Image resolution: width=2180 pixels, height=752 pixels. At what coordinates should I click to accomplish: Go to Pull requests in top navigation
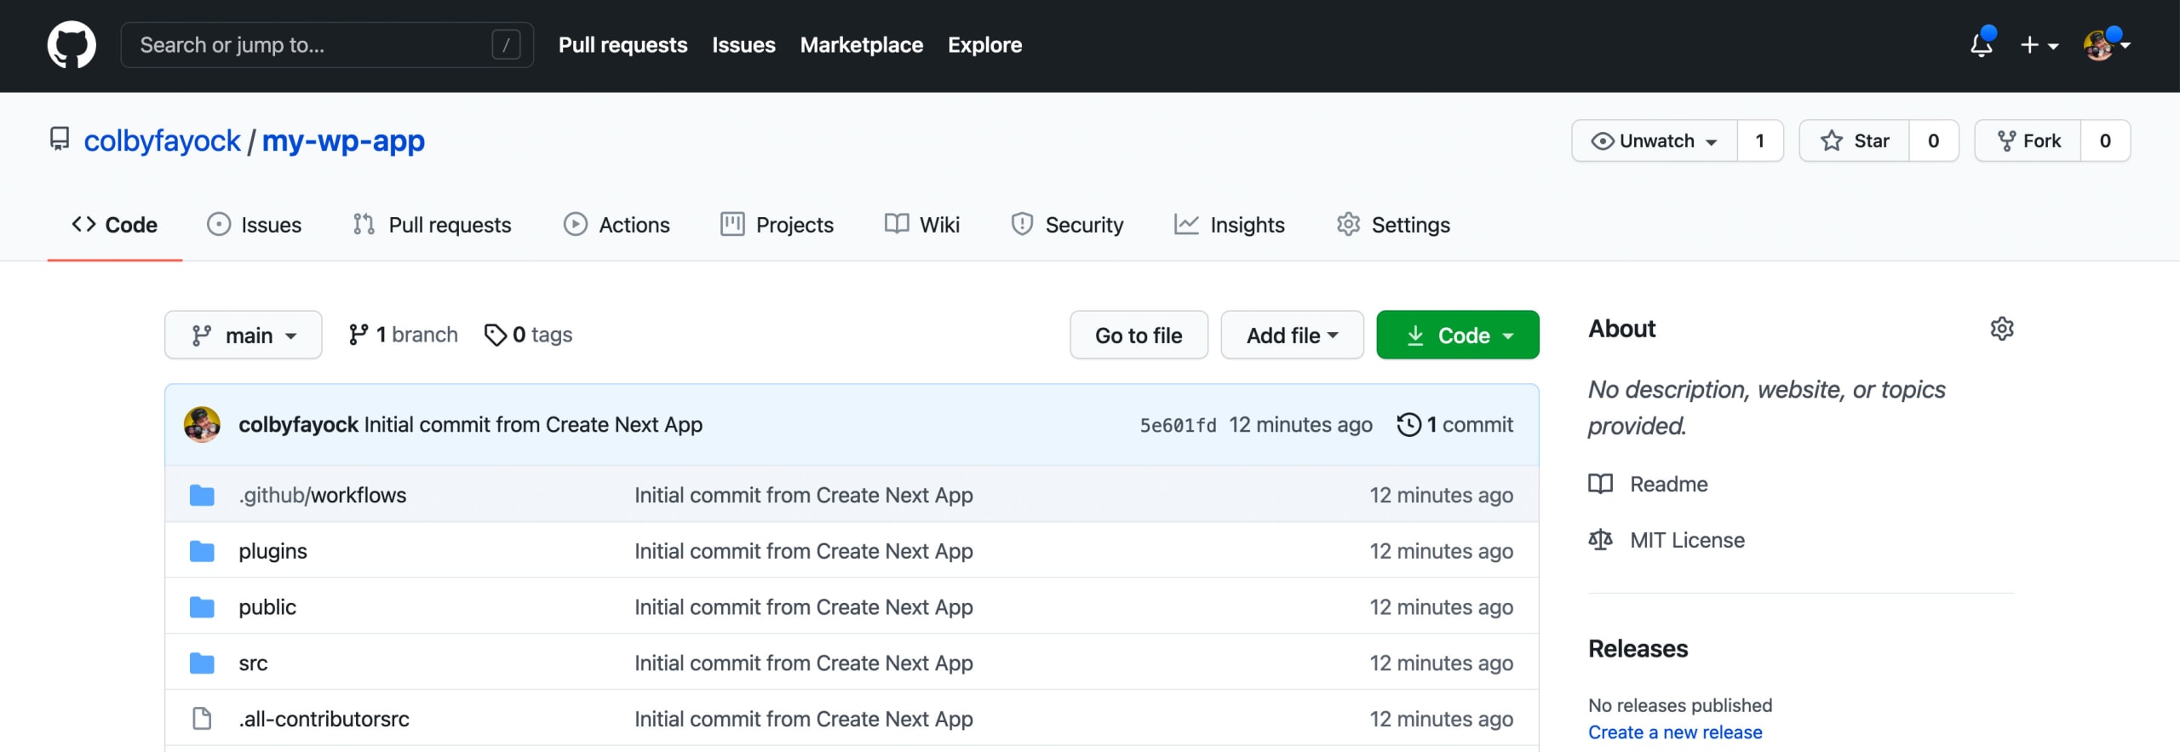coord(622,45)
